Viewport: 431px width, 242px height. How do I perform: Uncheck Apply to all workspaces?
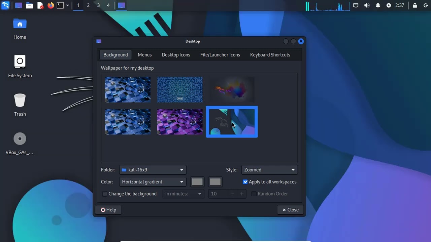point(245,182)
